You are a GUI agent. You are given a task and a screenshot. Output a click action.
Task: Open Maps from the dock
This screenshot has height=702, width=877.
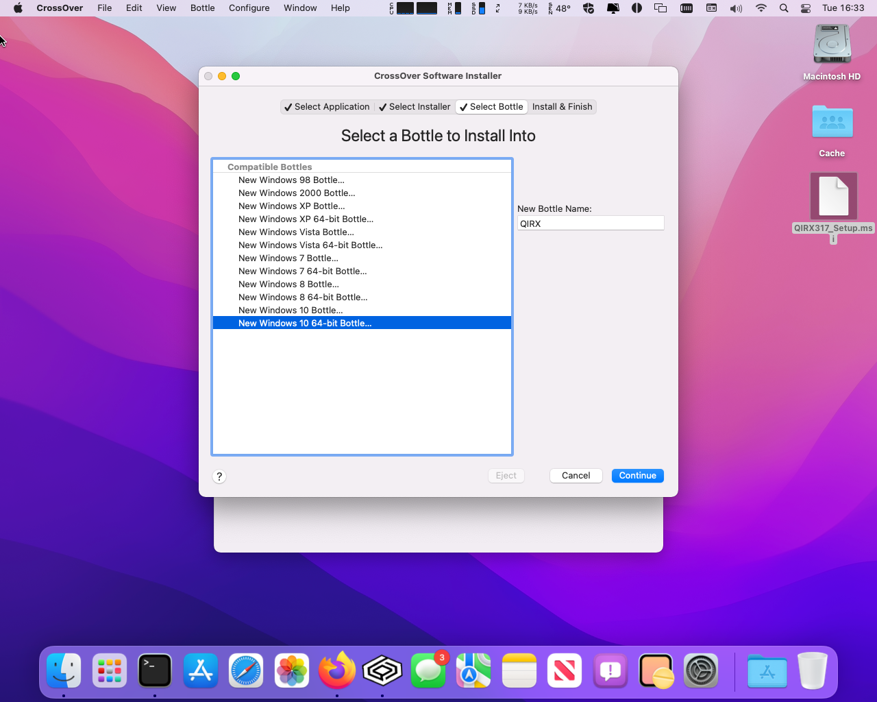(x=473, y=670)
